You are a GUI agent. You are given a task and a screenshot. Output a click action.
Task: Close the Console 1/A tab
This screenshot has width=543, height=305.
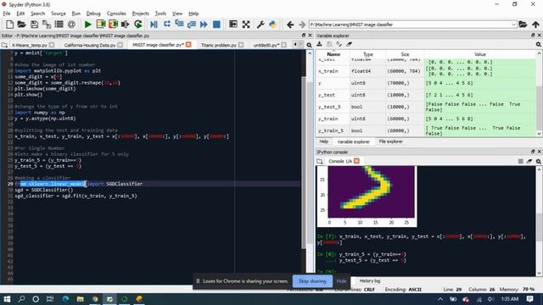356,161
